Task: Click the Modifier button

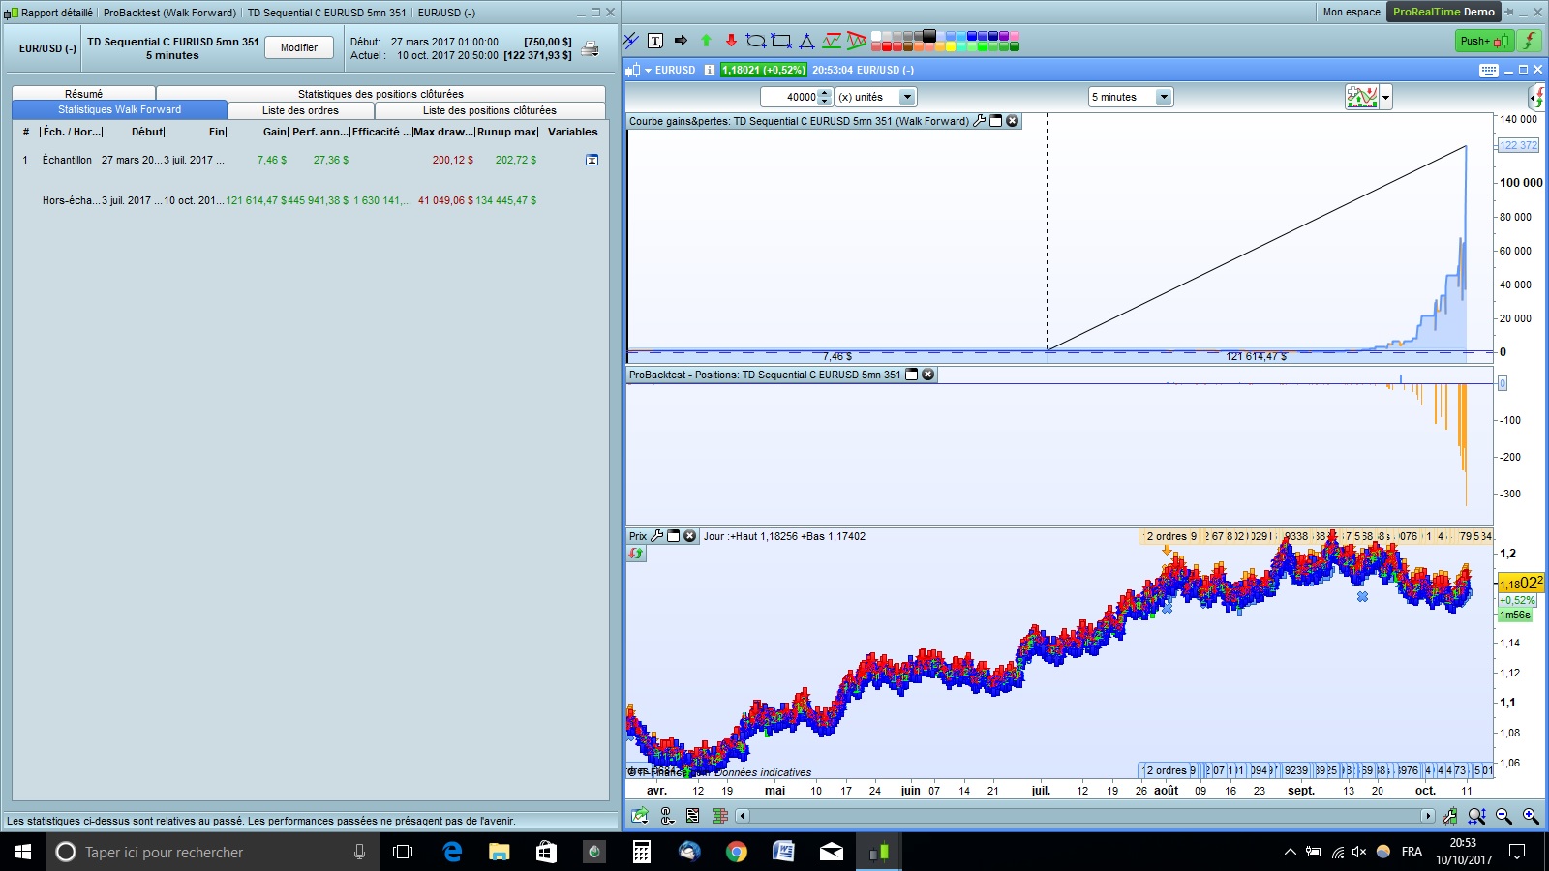Action: (299, 47)
